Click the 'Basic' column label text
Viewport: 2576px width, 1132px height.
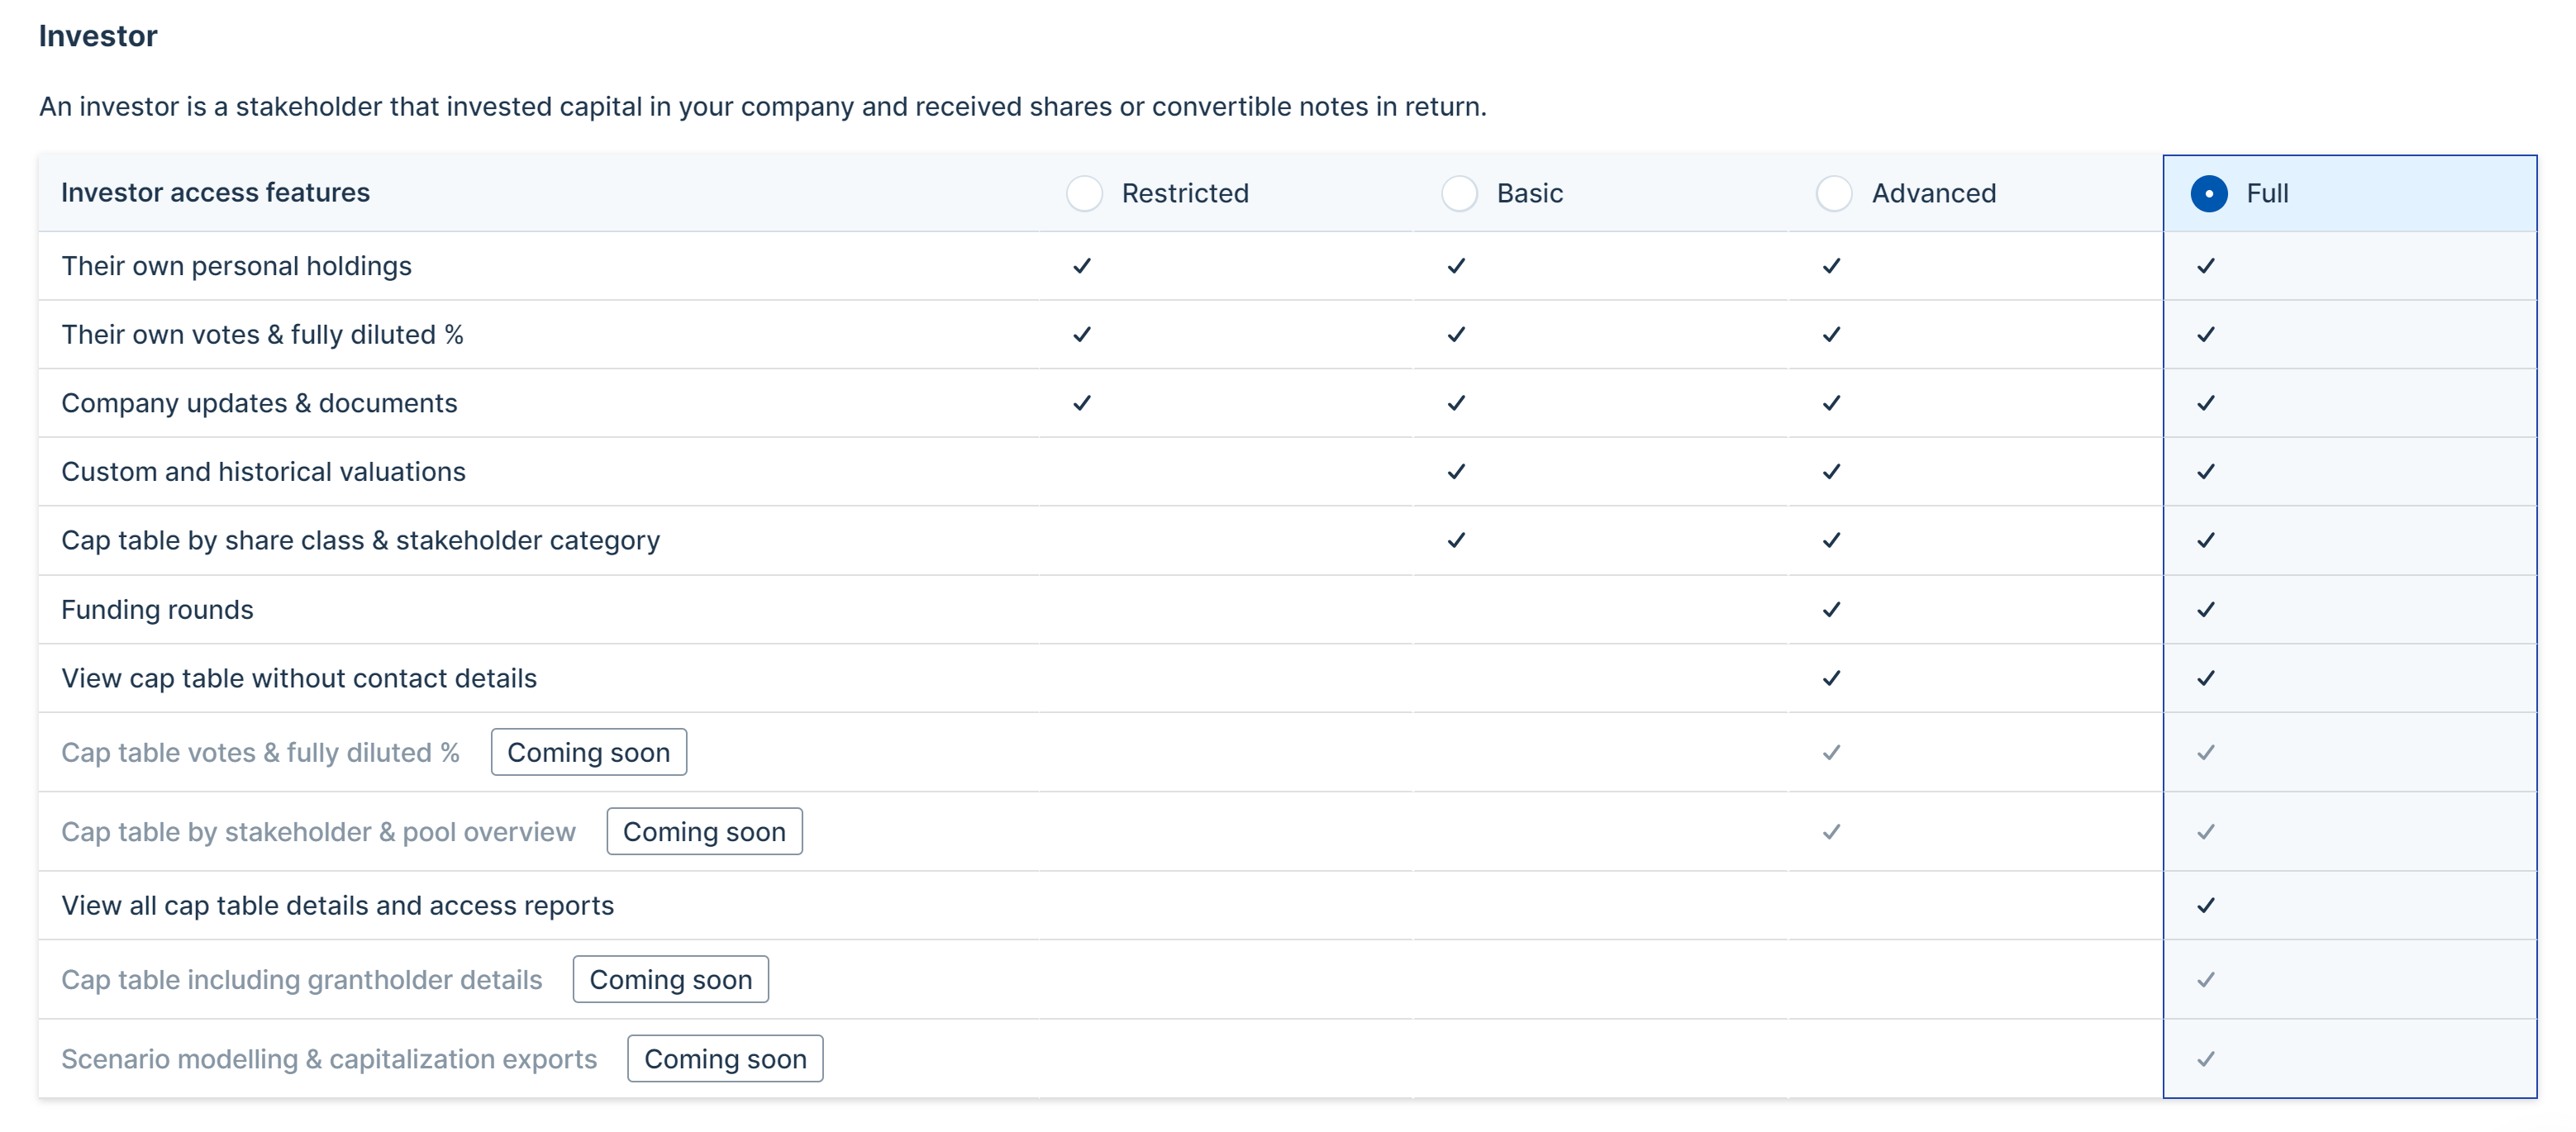(x=1530, y=193)
